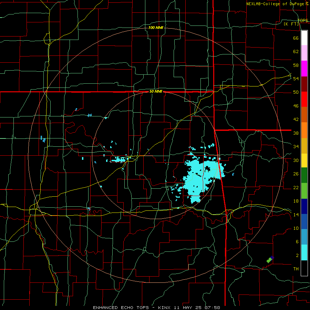
Task: Click the legend value "62"
Action: [296, 52]
